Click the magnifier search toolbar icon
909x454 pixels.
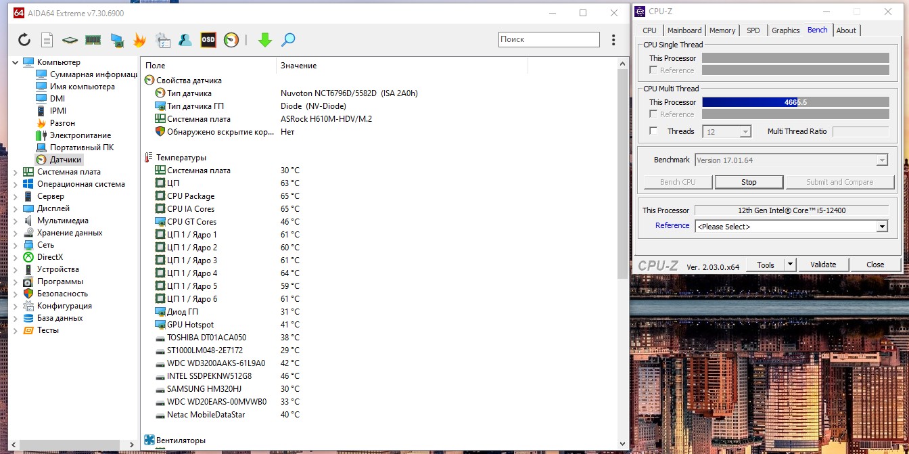[x=288, y=40]
